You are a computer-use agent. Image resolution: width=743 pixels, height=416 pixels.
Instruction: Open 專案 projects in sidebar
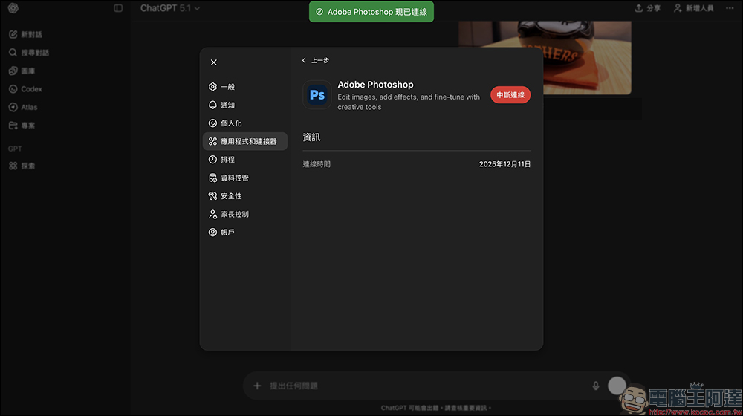tap(22, 126)
